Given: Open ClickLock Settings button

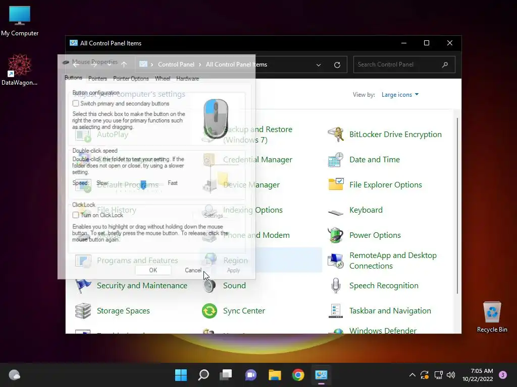Looking at the screenshot, I should (x=215, y=216).
